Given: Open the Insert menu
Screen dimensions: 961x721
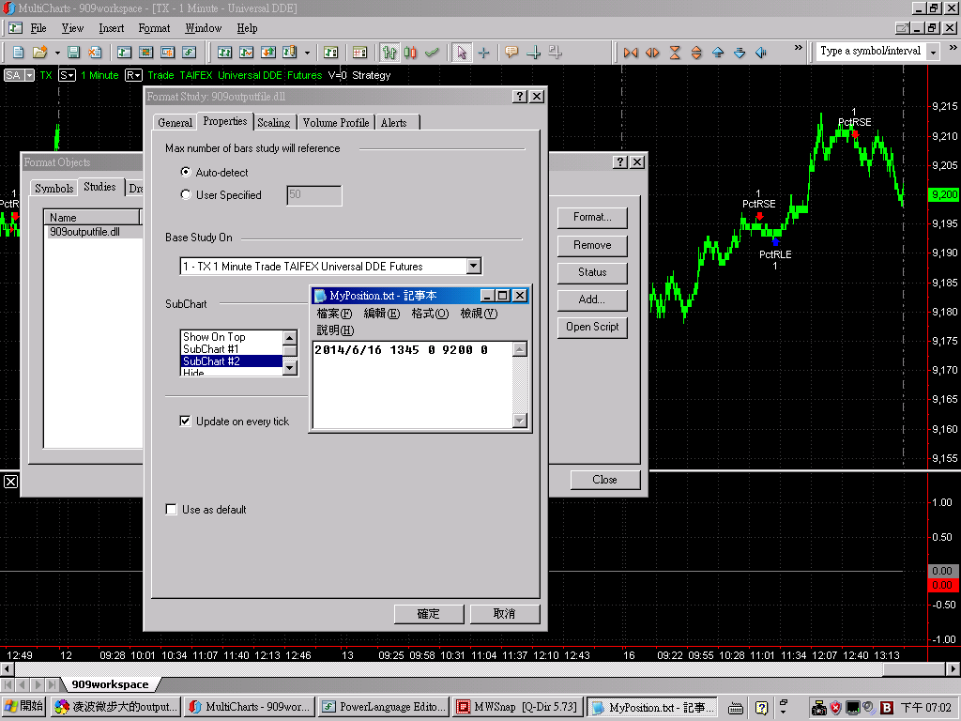Looking at the screenshot, I should [x=112, y=28].
